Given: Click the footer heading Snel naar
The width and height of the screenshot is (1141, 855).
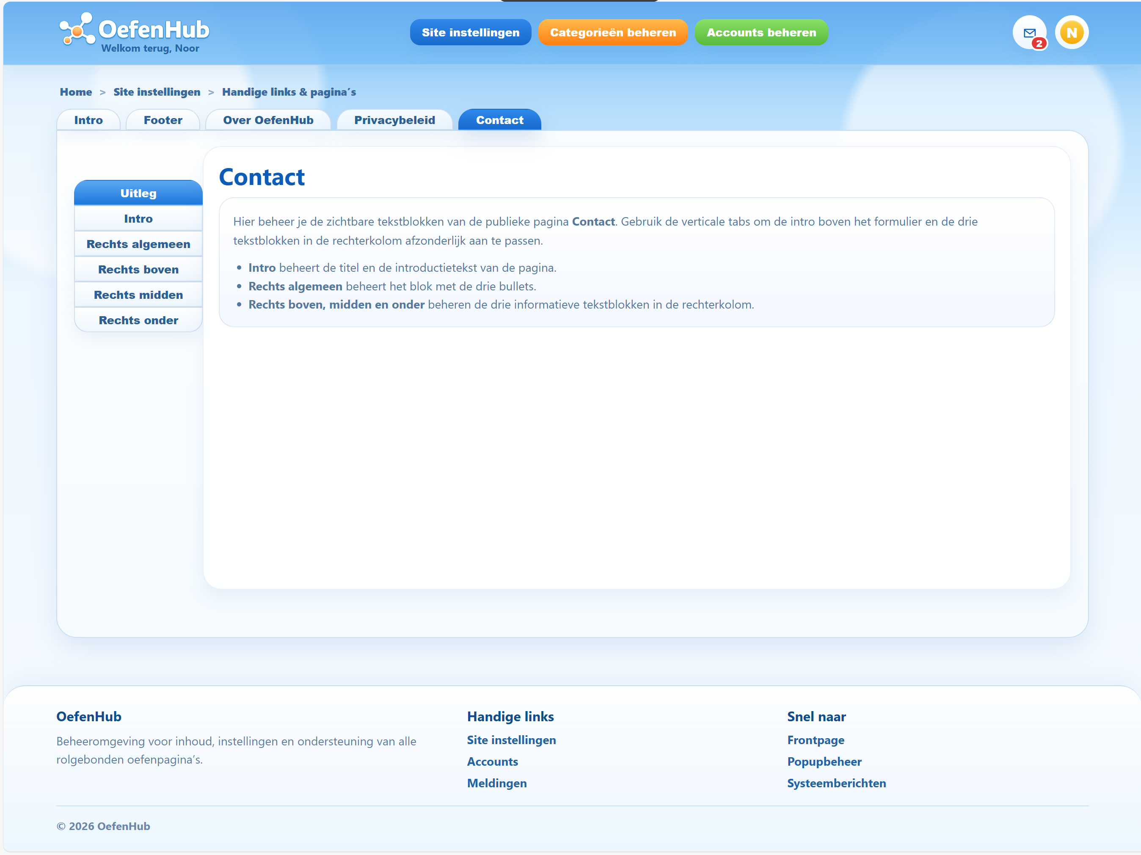Looking at the screenshot, I should tap(816, 716).
